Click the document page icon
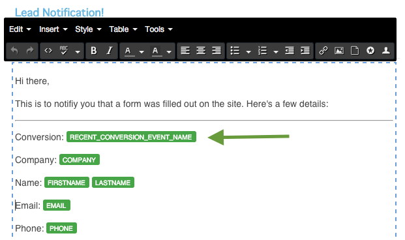This screenshot has width=405, height=240. [355, 51]
